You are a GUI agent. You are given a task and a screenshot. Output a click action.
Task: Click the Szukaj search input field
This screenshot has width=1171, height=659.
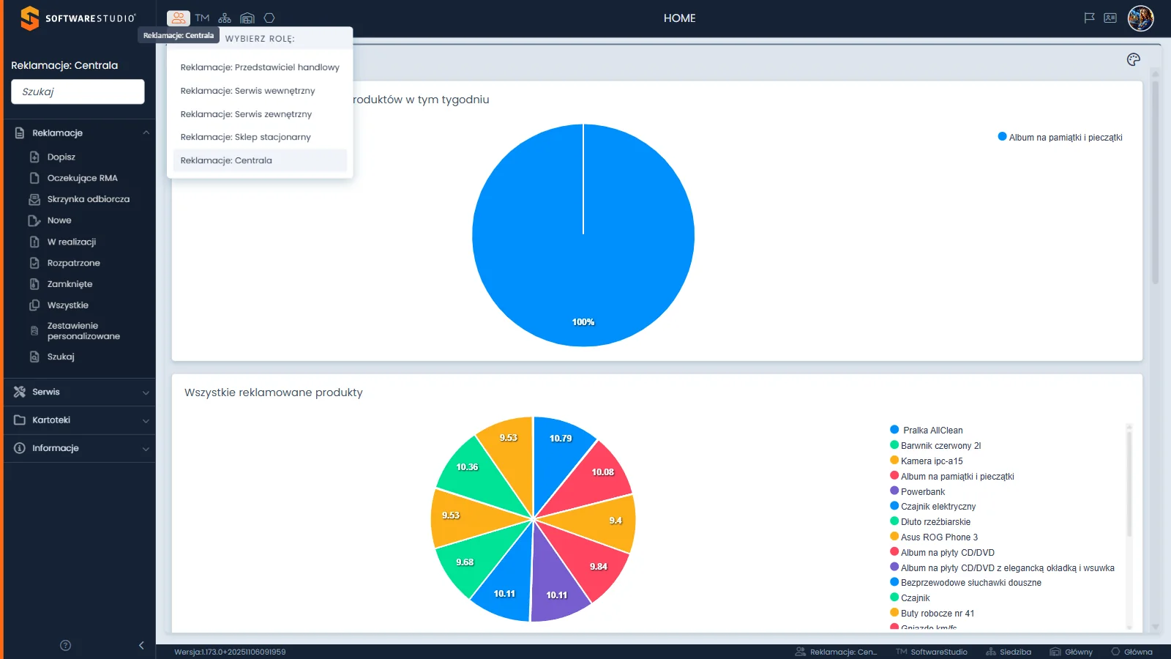(78, 92)
